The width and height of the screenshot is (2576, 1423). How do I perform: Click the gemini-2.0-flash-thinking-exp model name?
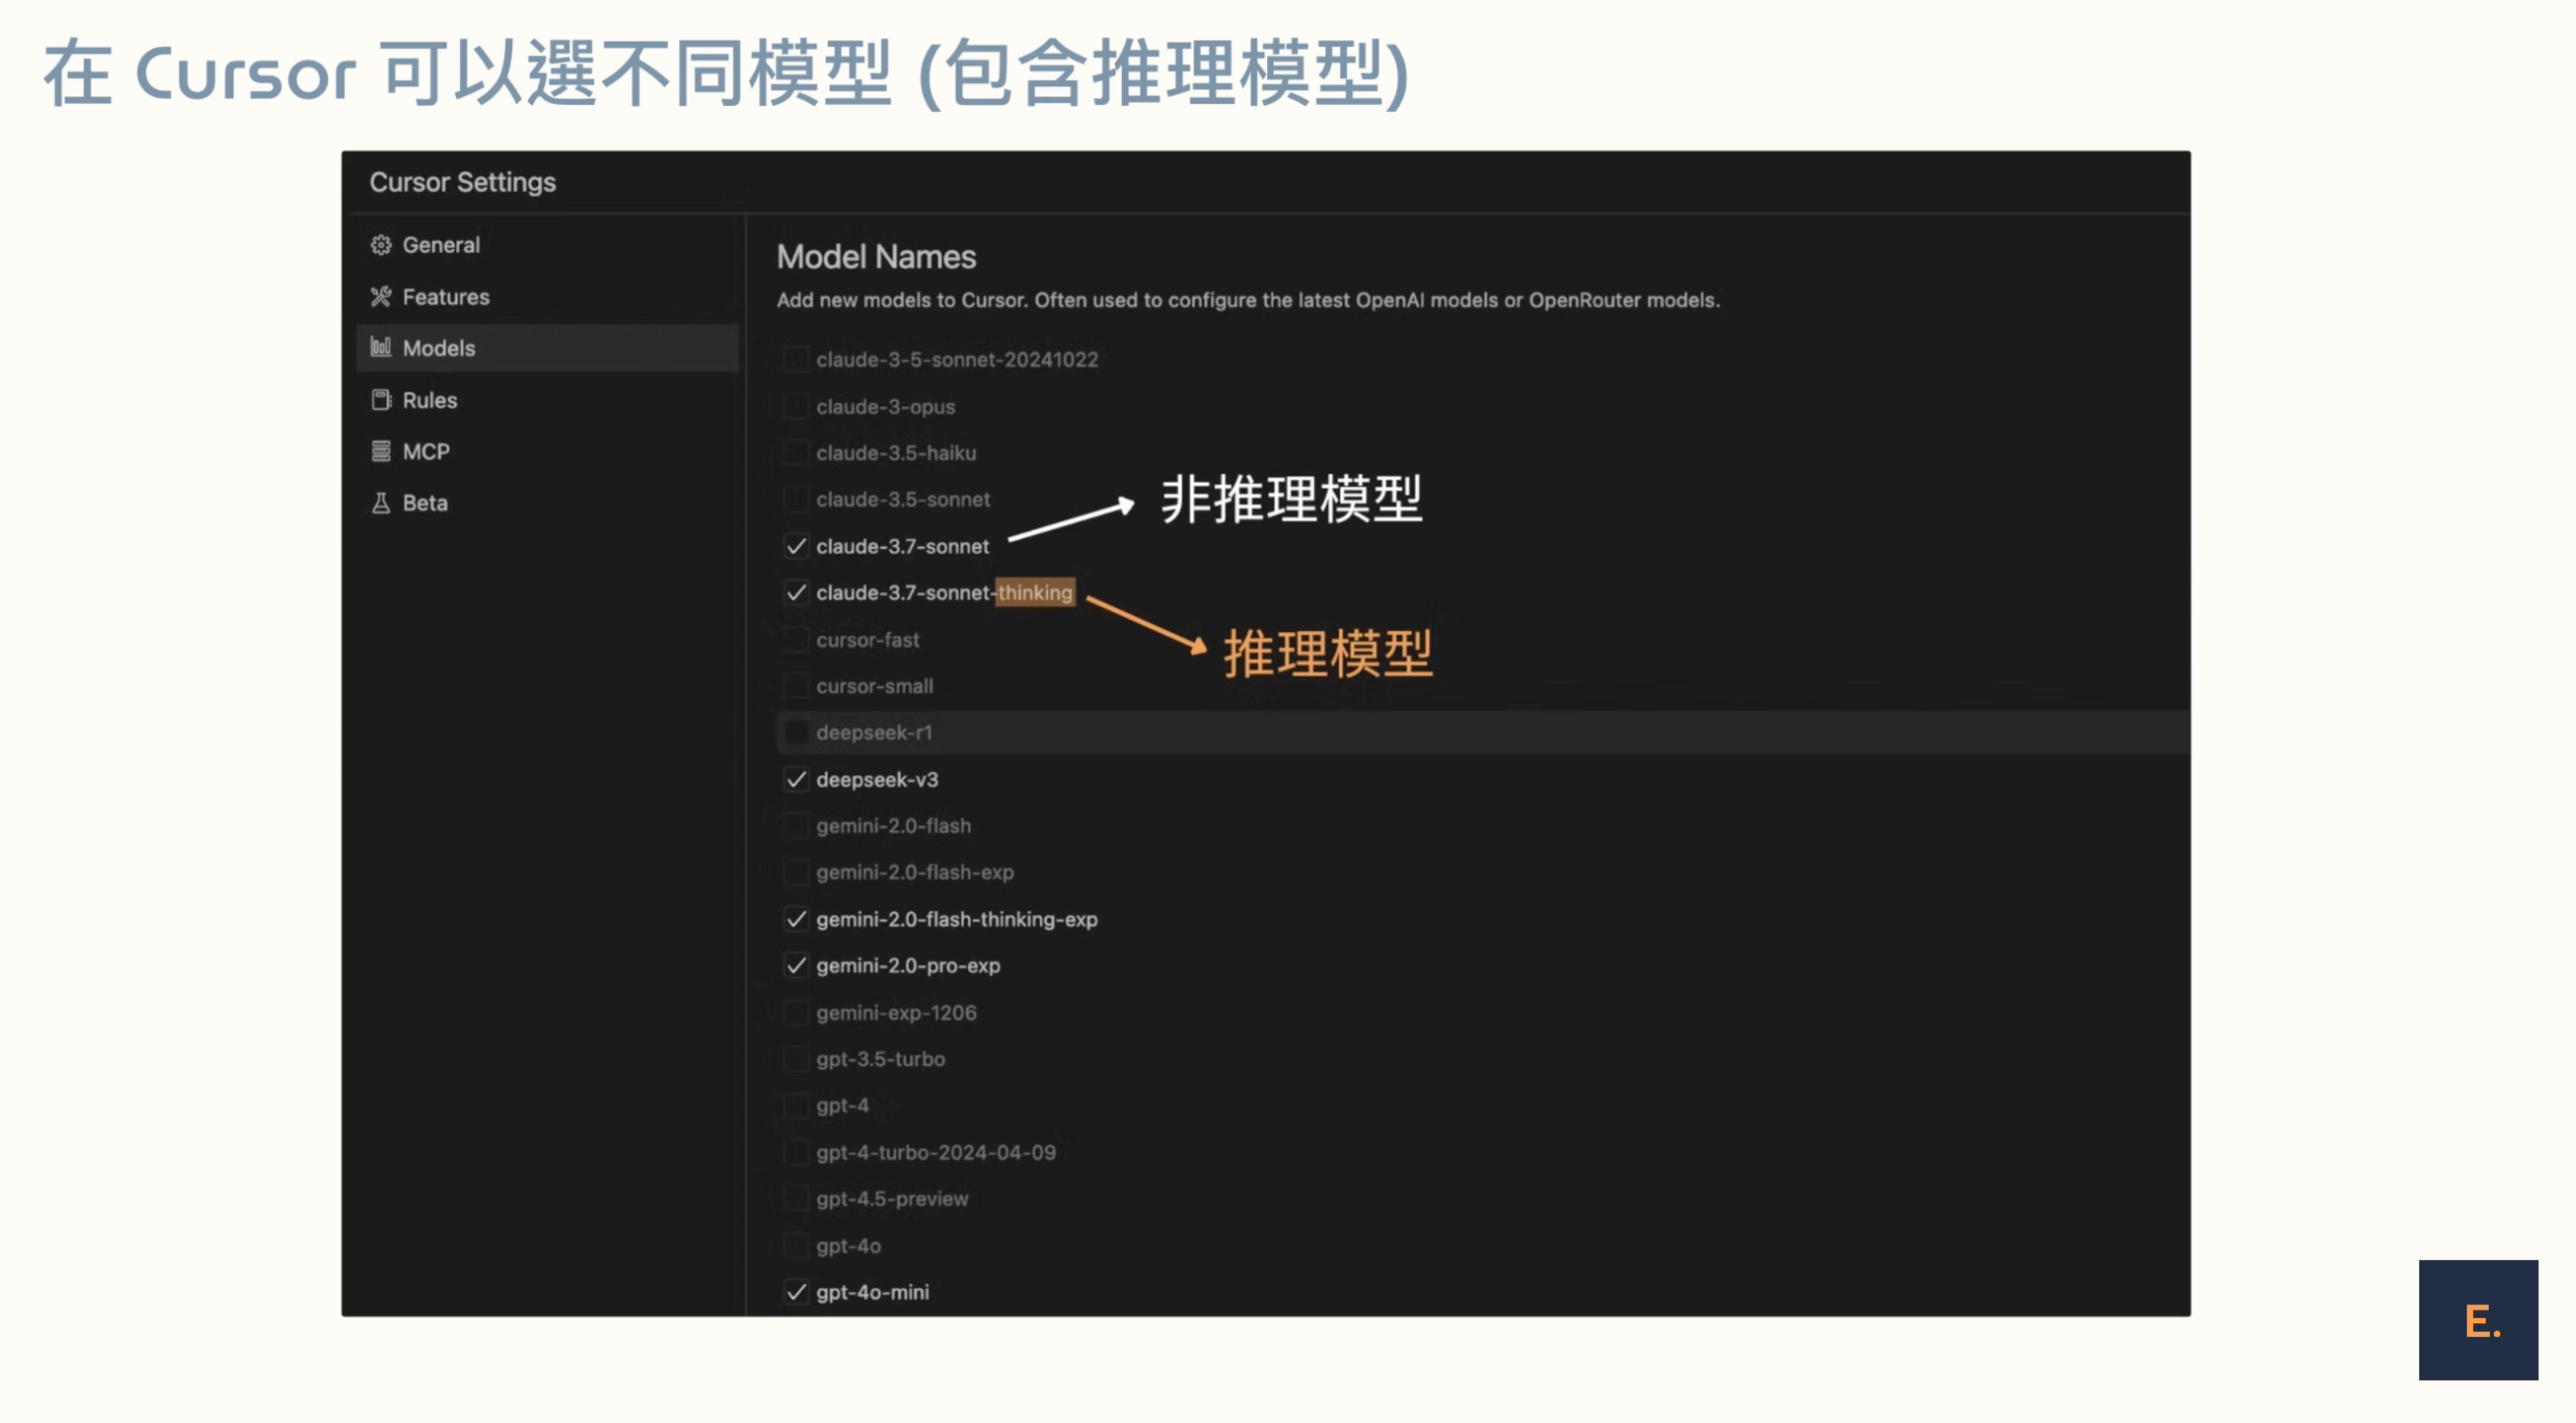pos(957,920)
